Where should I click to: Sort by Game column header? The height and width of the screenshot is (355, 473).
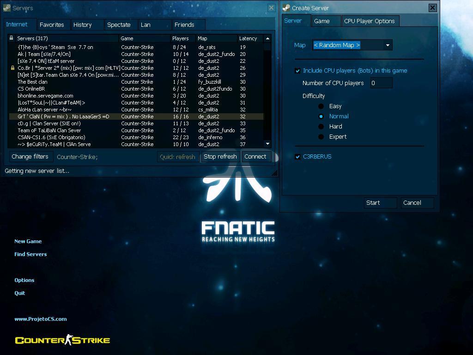pyautogui.click(x=145, y=38)
